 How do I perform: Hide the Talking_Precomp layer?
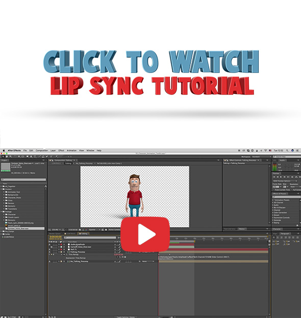coord(49,252)
